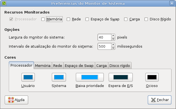Click the Fechar button

(x=159, y=100)
